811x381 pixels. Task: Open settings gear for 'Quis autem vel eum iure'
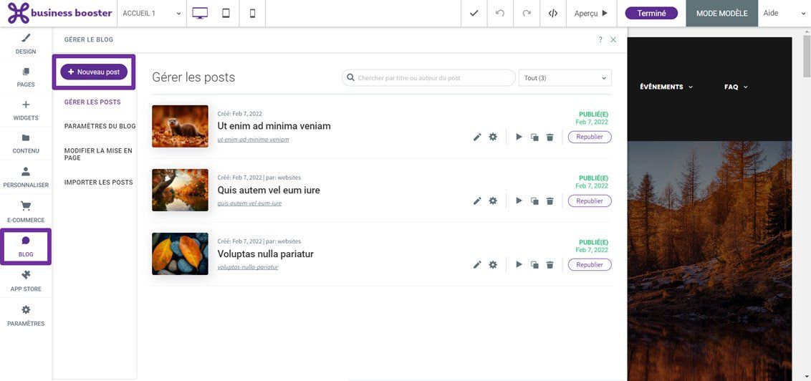(x=493, y=201)
